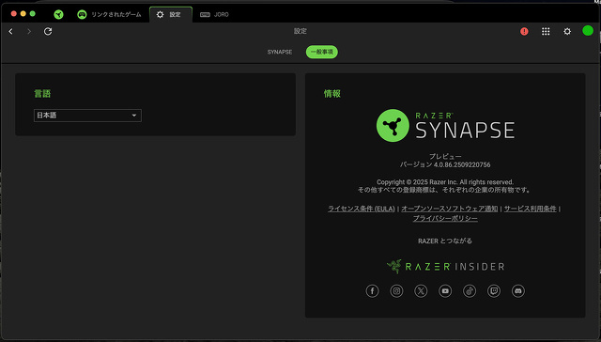Image resolution: width=601 pixels, height=342 pixels.
Task: Open Razer's Twitch icon
Action: 494,291
